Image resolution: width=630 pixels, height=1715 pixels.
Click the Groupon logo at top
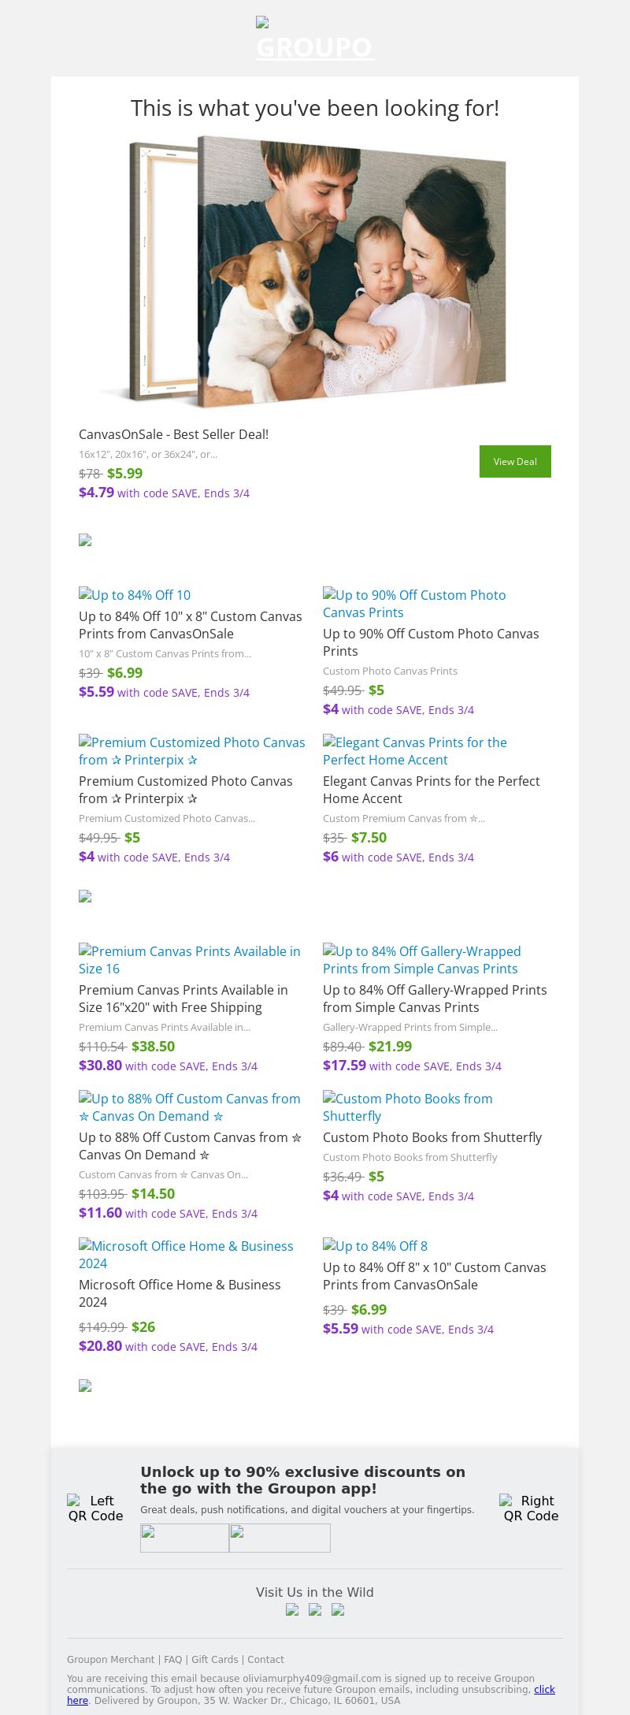315,39
